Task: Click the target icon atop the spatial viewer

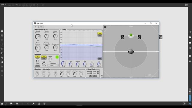Action: 105,27
